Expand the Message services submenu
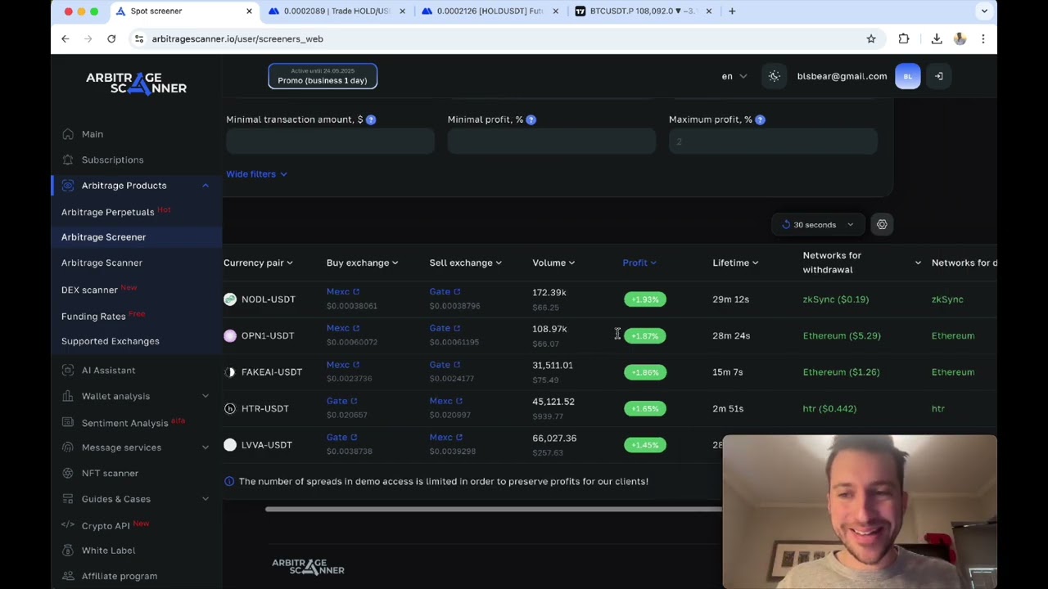The width and height of the screenshot is (1048, 589). pos(206,447)
